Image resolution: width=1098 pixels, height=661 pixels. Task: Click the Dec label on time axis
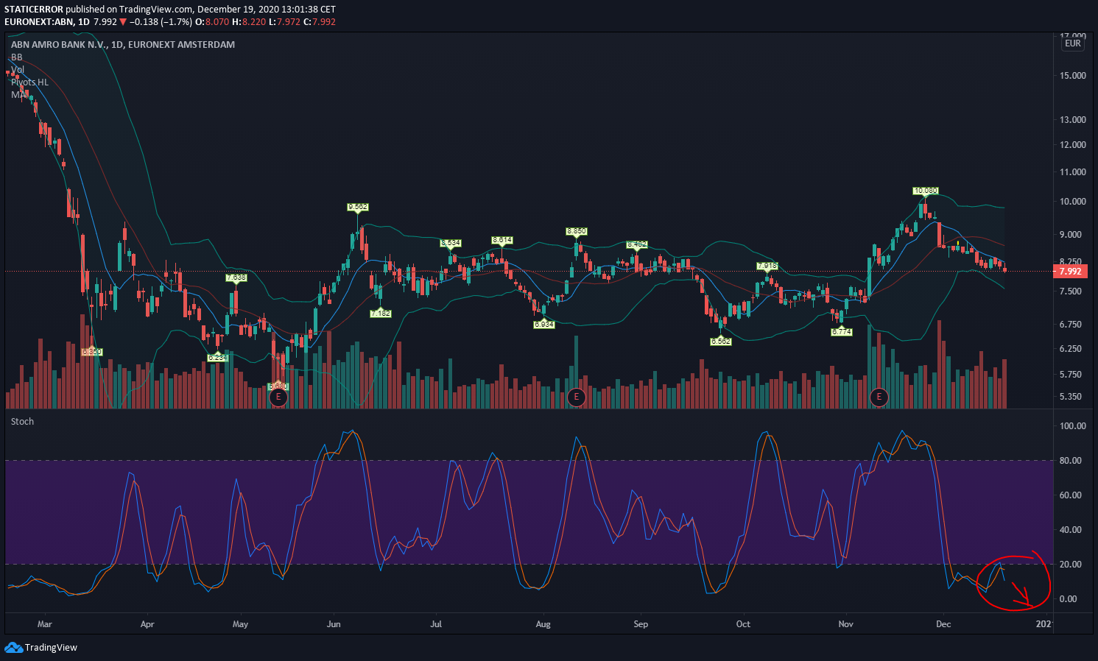[x=943, y=624]
